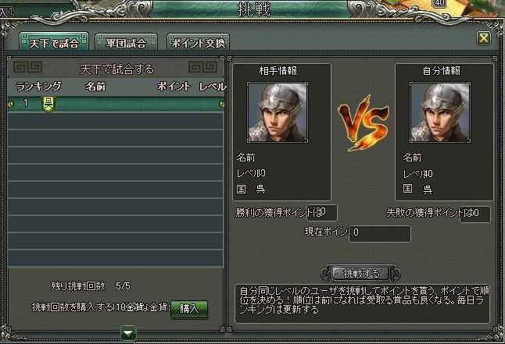Select your own portrait under 自分情報
The height and width of the screenshot is (344, 505).
440,112
